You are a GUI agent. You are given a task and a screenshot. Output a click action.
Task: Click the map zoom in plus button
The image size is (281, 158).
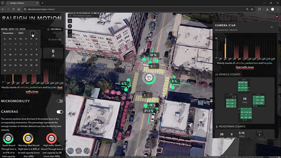tap(70, 31)
